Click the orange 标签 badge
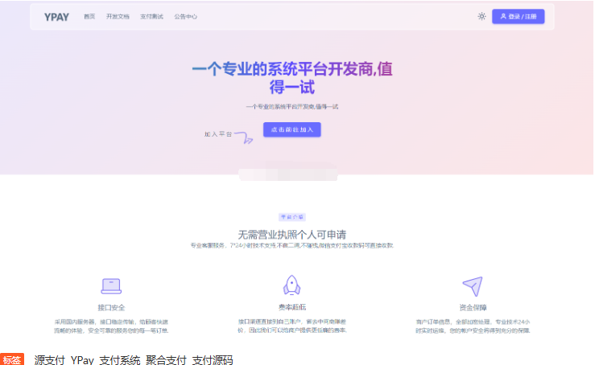The width and height of the screenshot is (595, 365). [12, 359]
